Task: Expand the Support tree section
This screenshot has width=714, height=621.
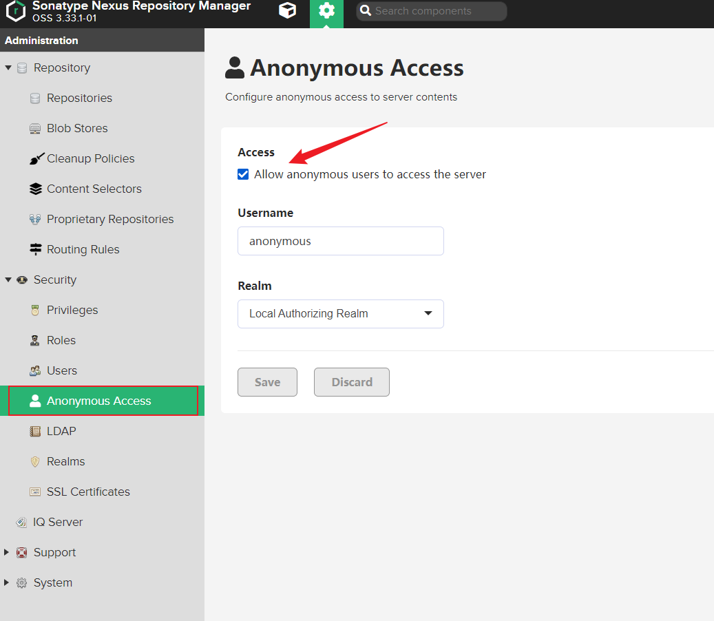Action: click(x=6, y=552)
